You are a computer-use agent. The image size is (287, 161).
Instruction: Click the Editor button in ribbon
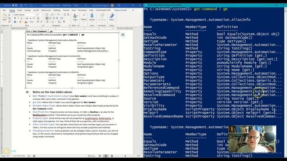pos(112,17)
